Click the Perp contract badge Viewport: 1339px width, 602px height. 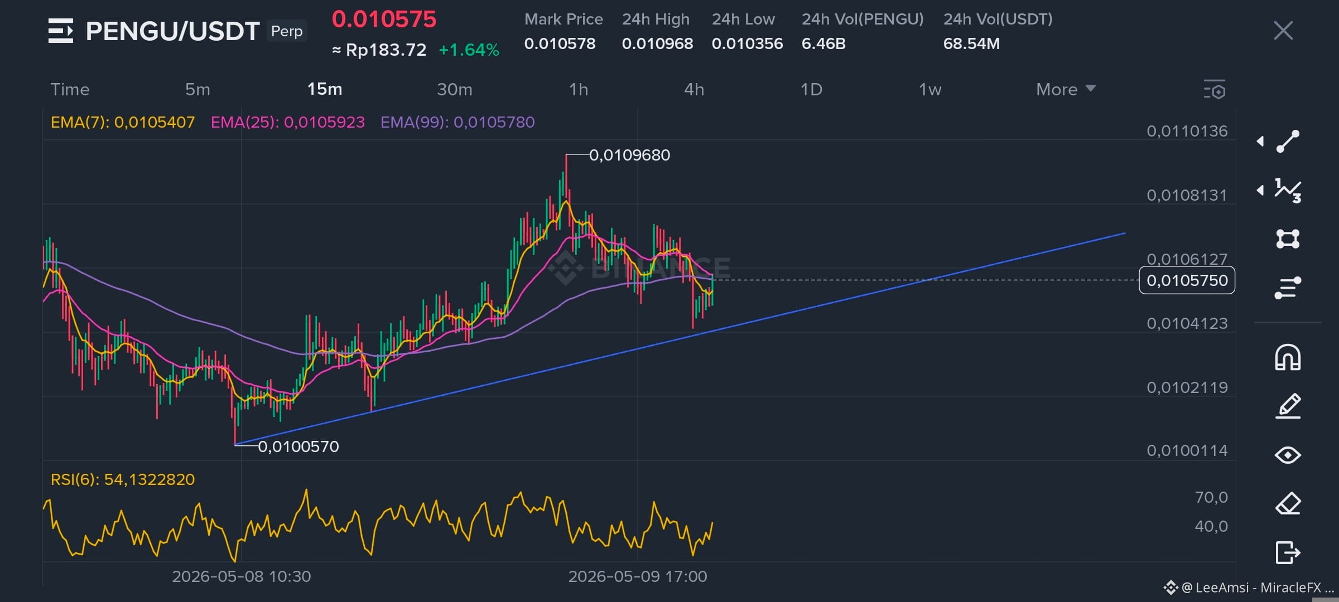287,31
